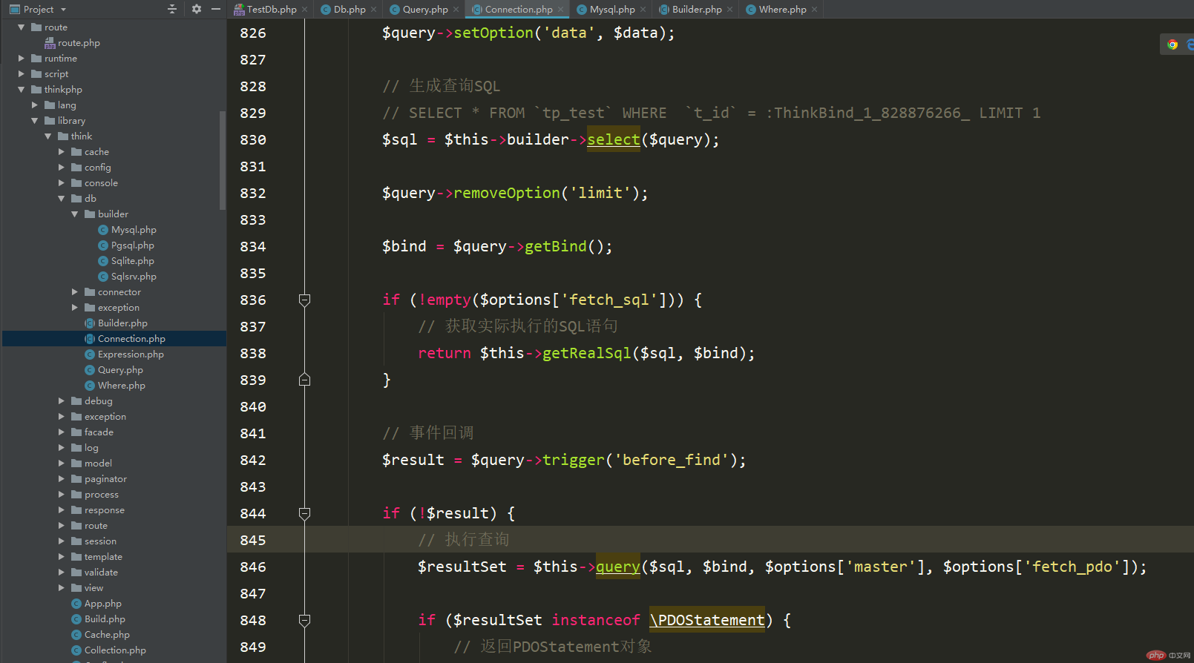
Task: Click the scroll-from-source collapse icon in Project panel
Action: click(x=172, y=9)
